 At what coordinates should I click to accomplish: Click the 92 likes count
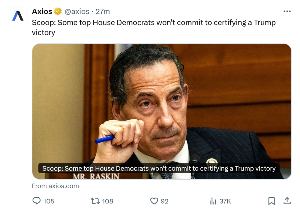click(x=165, y=201)
